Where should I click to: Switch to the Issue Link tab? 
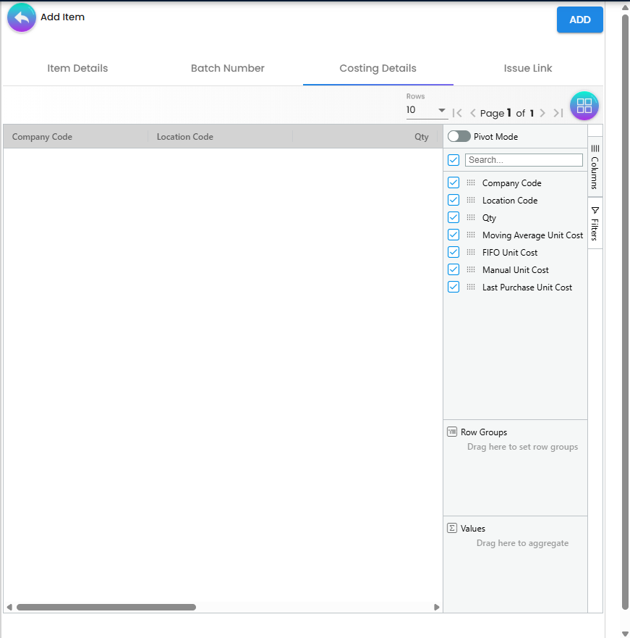527,68
